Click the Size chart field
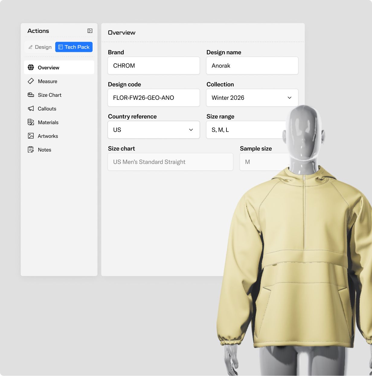 [x=170, y=162]
